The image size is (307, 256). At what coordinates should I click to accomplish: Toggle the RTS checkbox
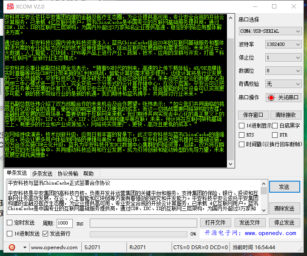click(x=241, y=135)
